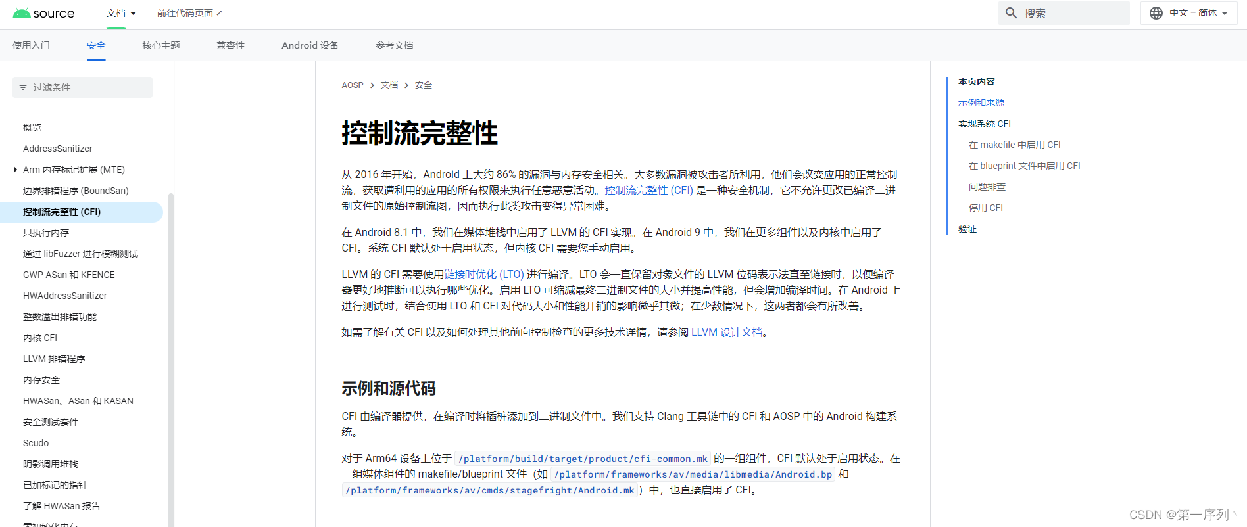
Task: Open 安全测试套件 sidebar item
Action: [x=51, y=422]
